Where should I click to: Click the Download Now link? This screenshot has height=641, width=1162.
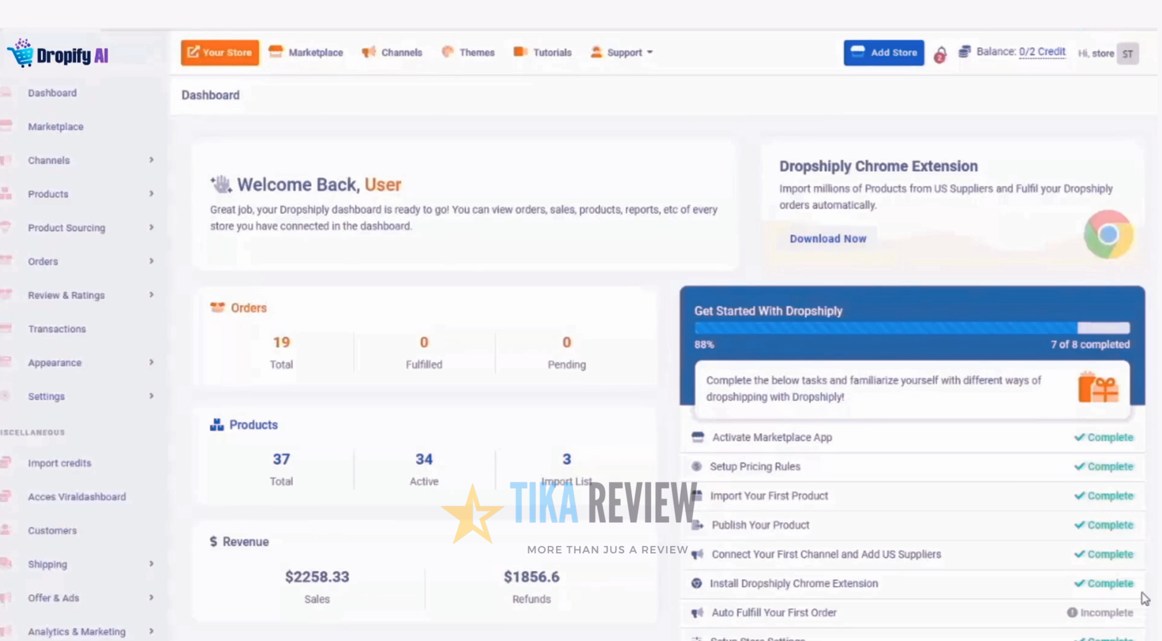[x=828, y=238]
